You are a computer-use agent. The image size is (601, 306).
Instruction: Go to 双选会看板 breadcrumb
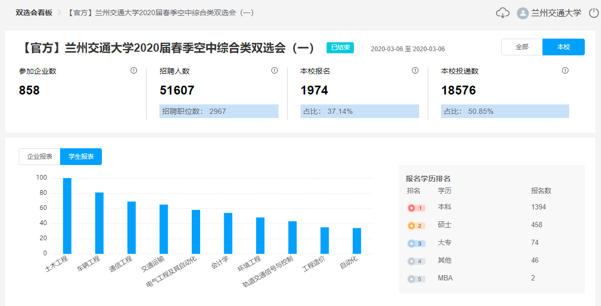coord(34,13)
